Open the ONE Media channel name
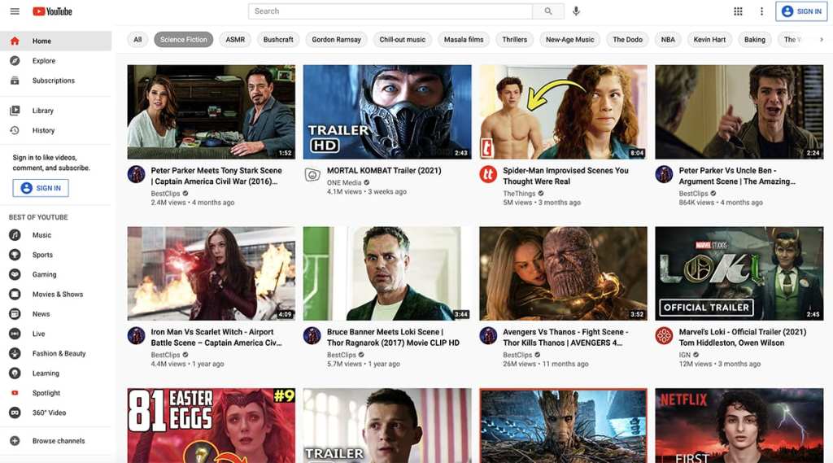 [344, 182]
